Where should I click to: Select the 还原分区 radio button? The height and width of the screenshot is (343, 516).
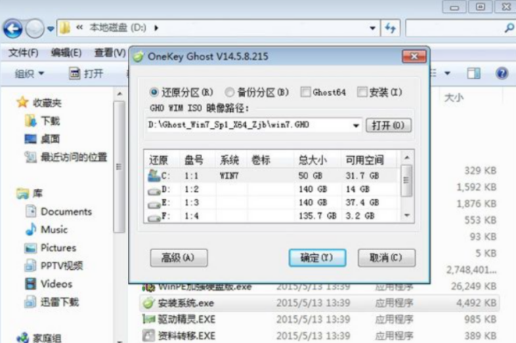[154, 92]
